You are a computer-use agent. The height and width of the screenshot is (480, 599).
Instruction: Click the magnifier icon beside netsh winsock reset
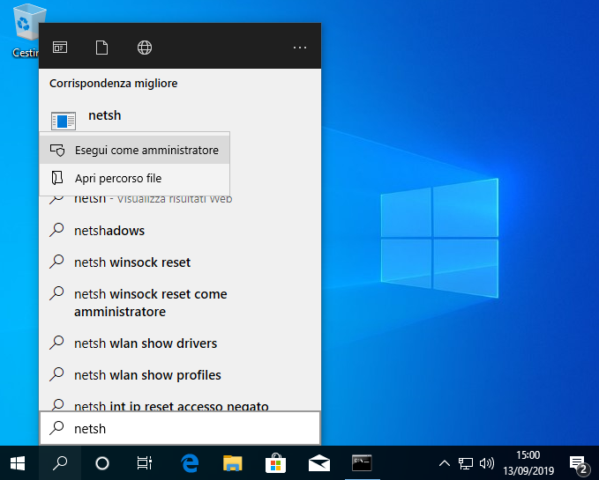point(56,262)
